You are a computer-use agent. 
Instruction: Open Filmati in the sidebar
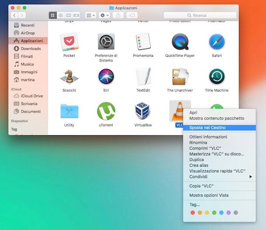click(x=28, y=56)
